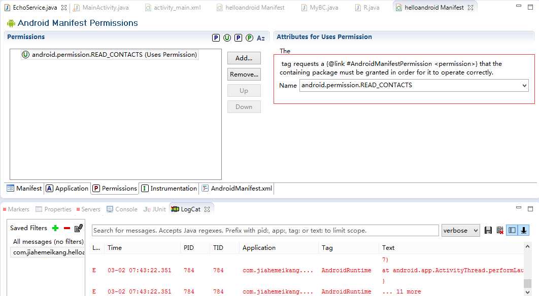Select android.permission.READ_CONTACTS in permissions list
This screenshot has height=296, width=539.
pos(109,55)
